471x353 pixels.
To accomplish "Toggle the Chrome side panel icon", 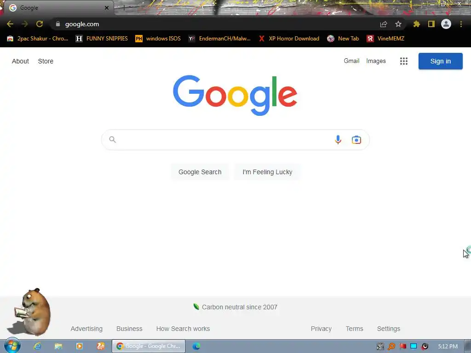I will click(x=431, y=24).
